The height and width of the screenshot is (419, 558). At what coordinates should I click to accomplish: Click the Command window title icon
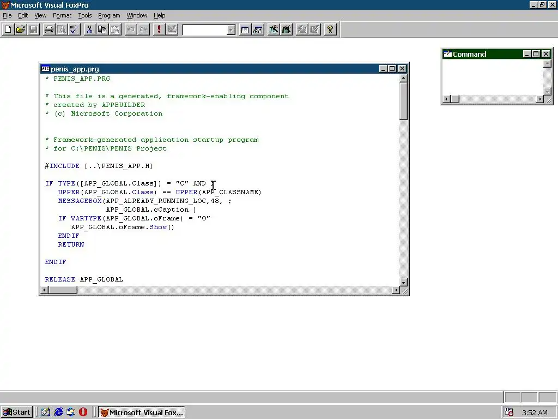pos(447,54)
